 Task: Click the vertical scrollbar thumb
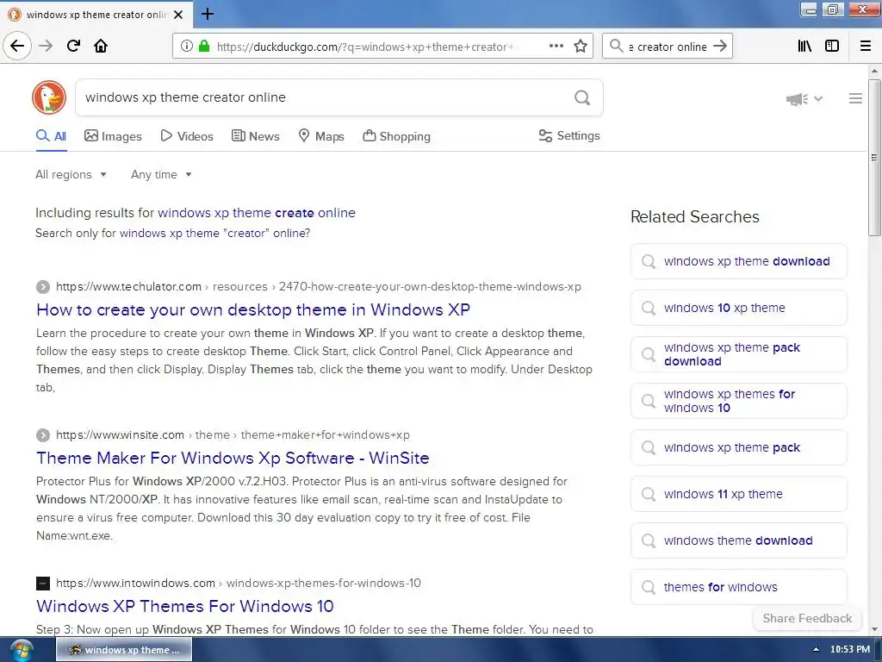pos(874,158)
